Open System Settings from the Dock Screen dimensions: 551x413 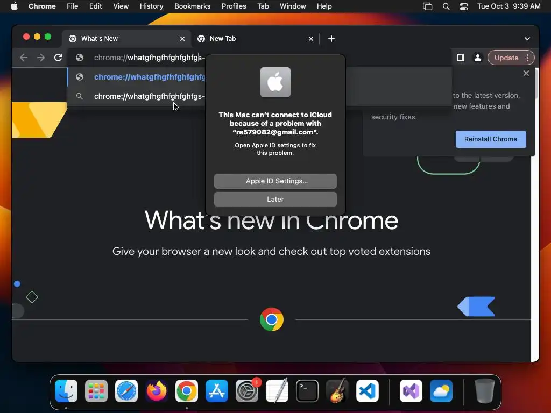247,391
